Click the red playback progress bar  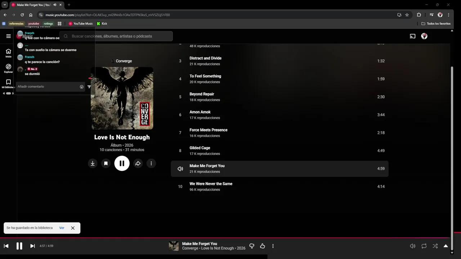click(x=225, y=238)
